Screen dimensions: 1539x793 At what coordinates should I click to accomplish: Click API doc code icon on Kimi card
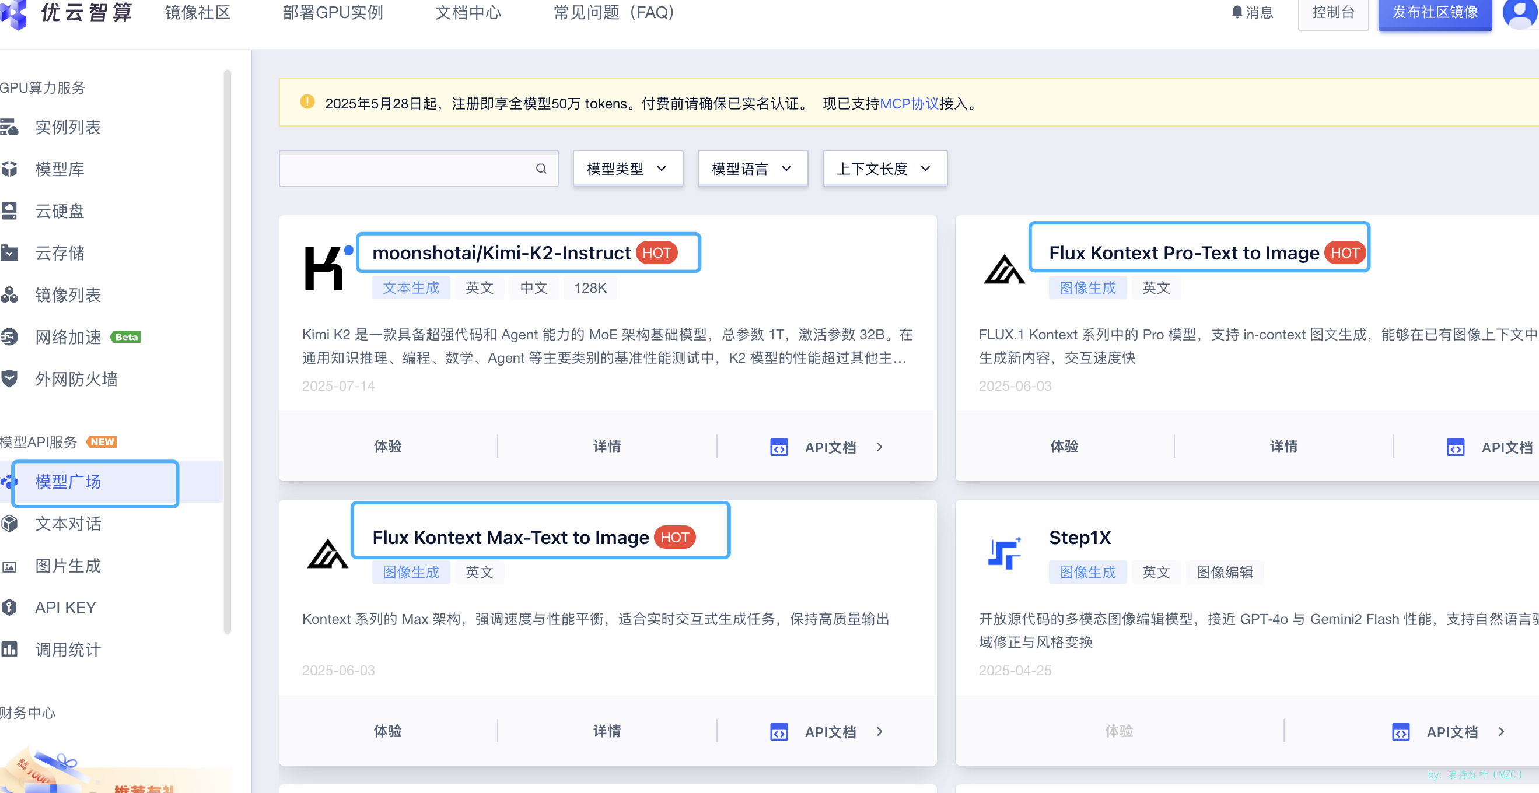[778, 447]
